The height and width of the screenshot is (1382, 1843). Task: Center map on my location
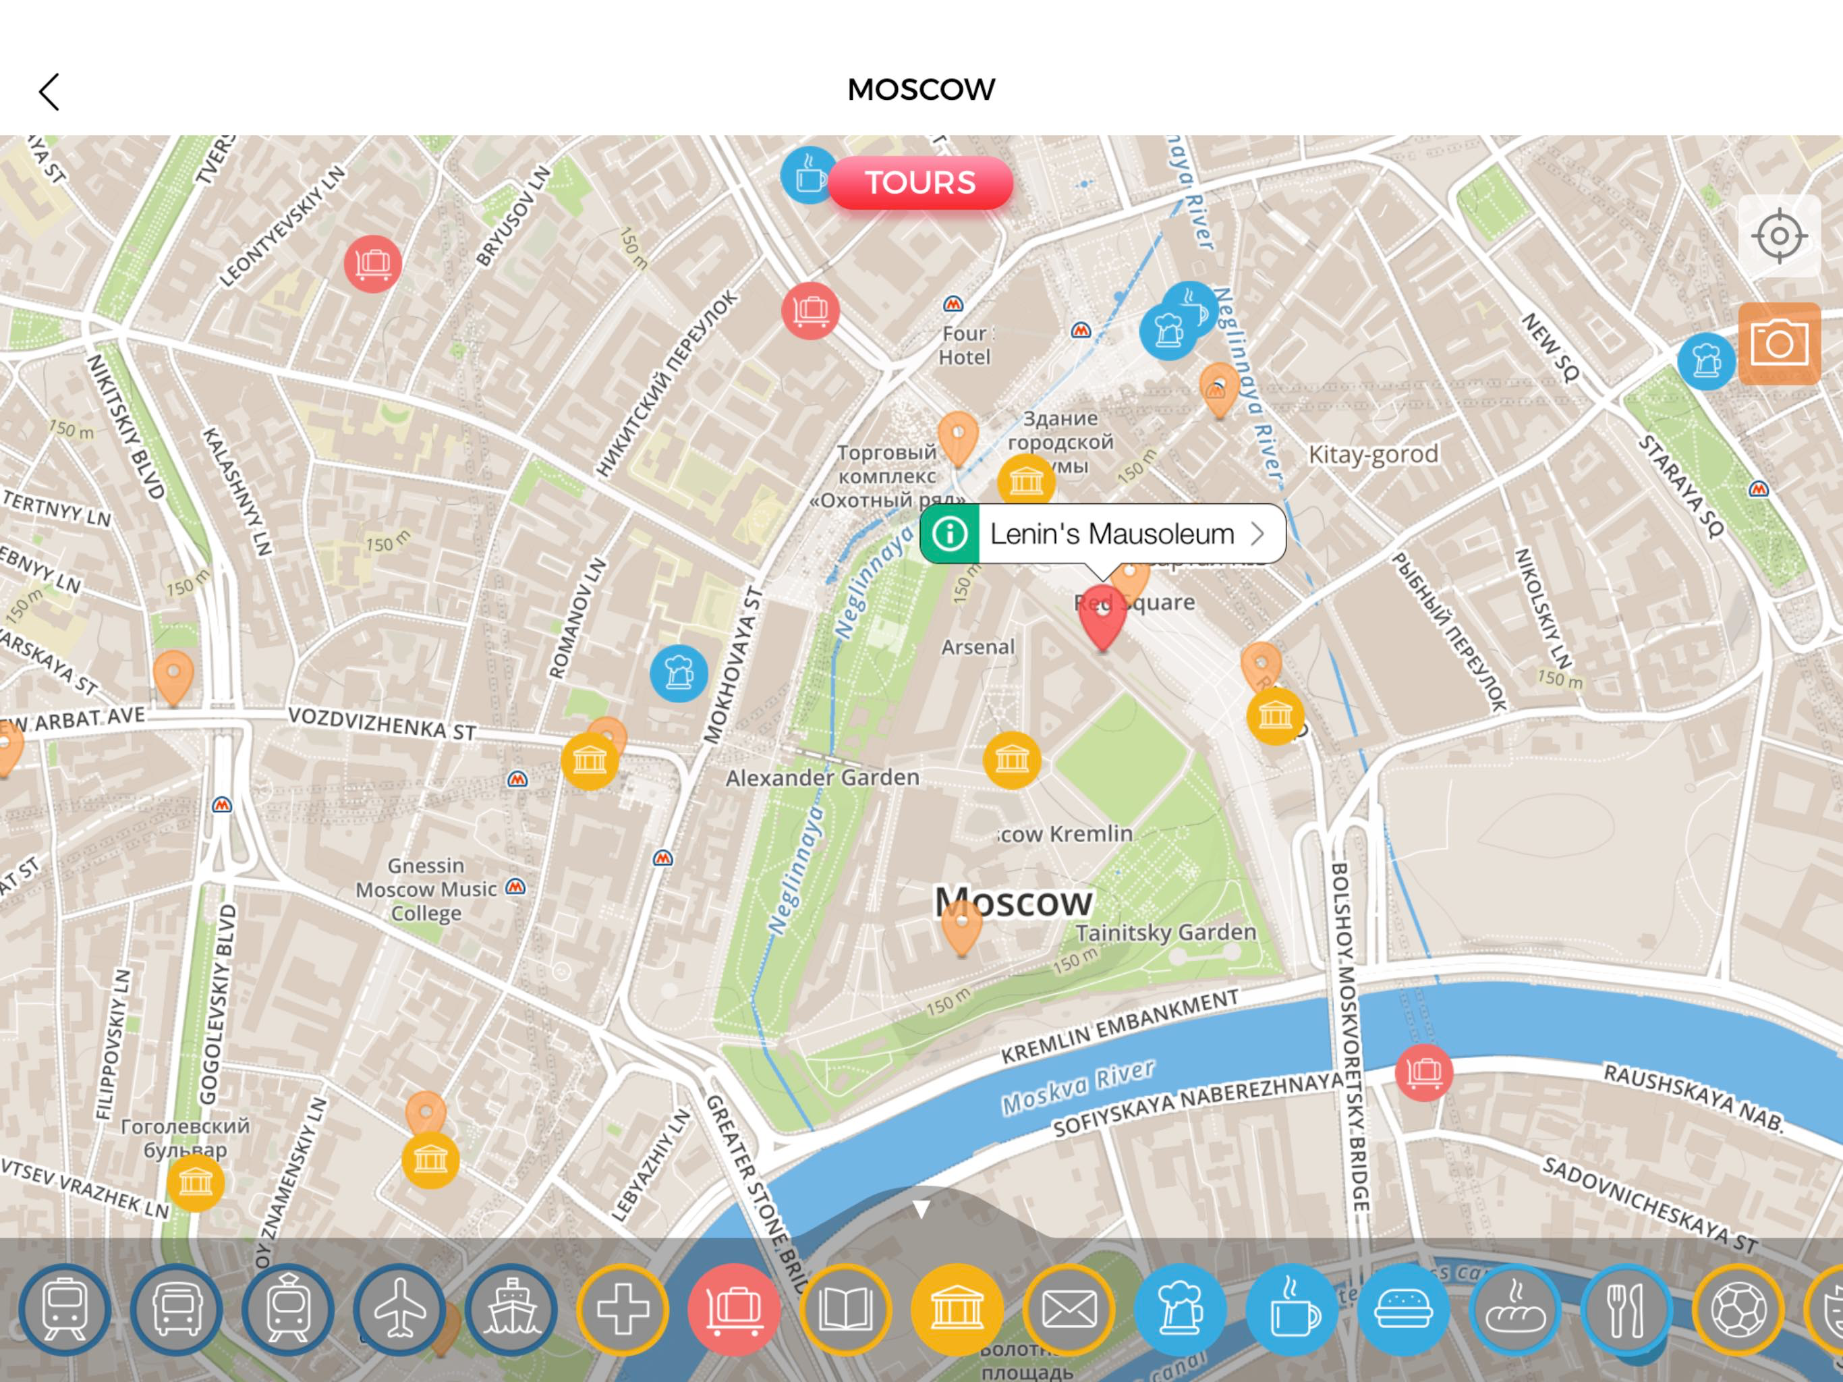click(1779, 236)
